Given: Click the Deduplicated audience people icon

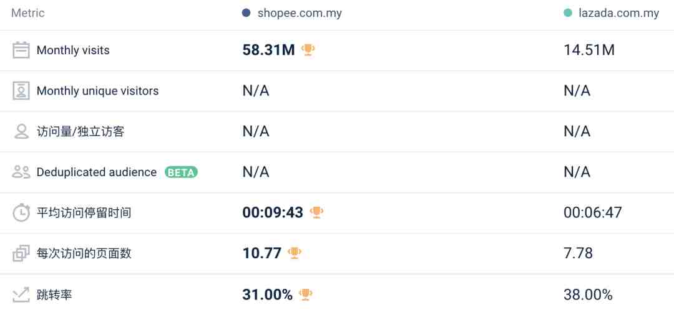Looking at the screenshot, I should (x=21, y=172).
